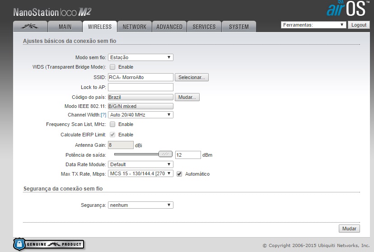Uncheck the Automático checkbox
The width and height of the screenshot is (374, 252).
pyautogui.click(x=179, y=174)
